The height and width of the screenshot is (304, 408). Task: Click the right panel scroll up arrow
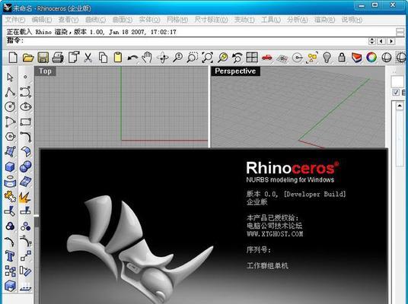point(400,106)
